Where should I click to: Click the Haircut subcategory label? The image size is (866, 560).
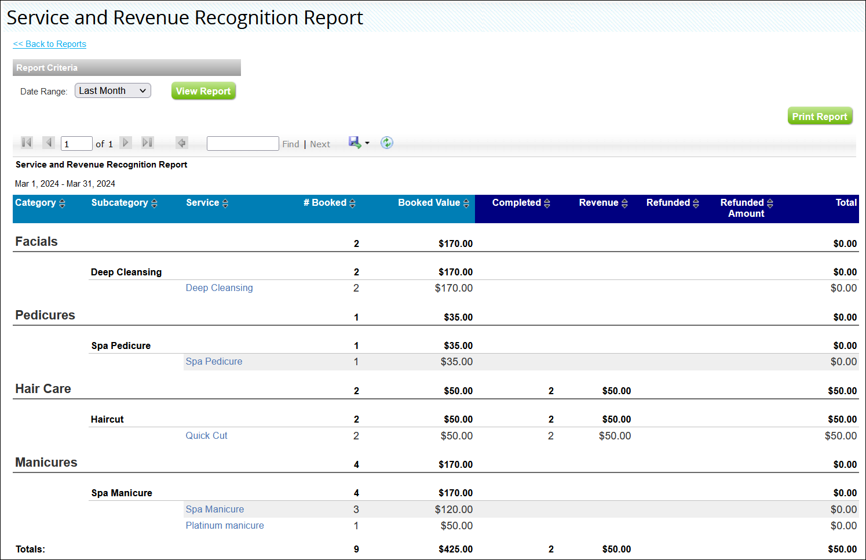(107, 420)
